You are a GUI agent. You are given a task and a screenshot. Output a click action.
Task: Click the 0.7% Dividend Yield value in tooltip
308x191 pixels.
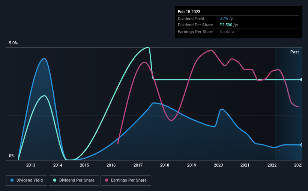[x=224, y=18]
